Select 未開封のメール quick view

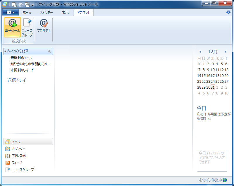pos(21,58)
